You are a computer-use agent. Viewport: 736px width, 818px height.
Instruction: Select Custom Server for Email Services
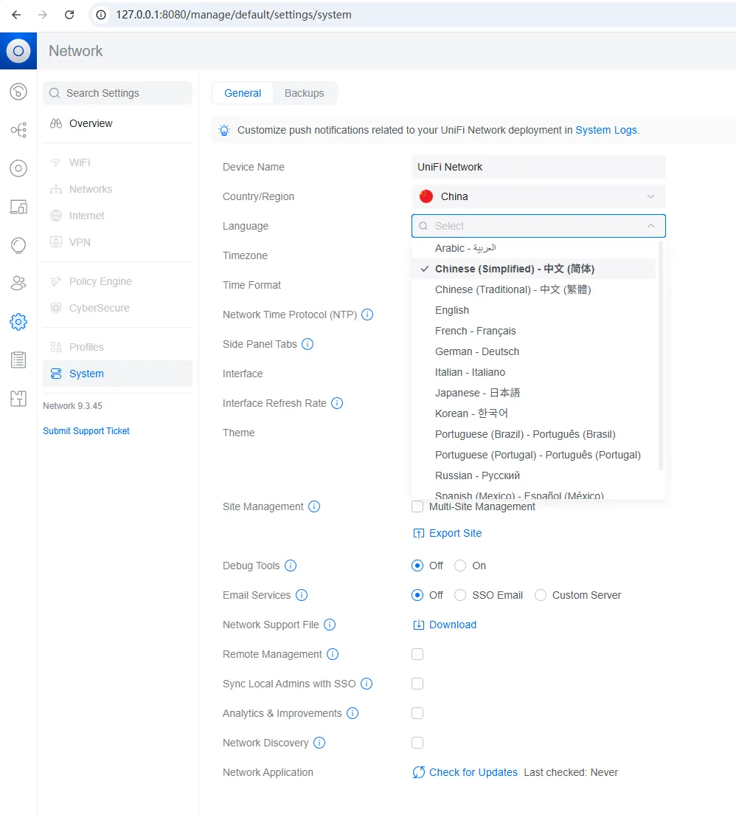[x=541, y=595]
